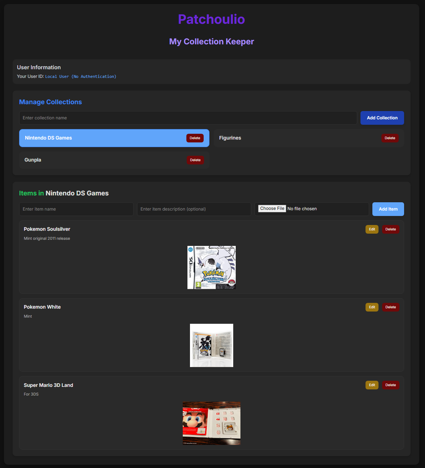Delete the Pokemon White item
Viewport: 425px width, 468px height.
391,307
